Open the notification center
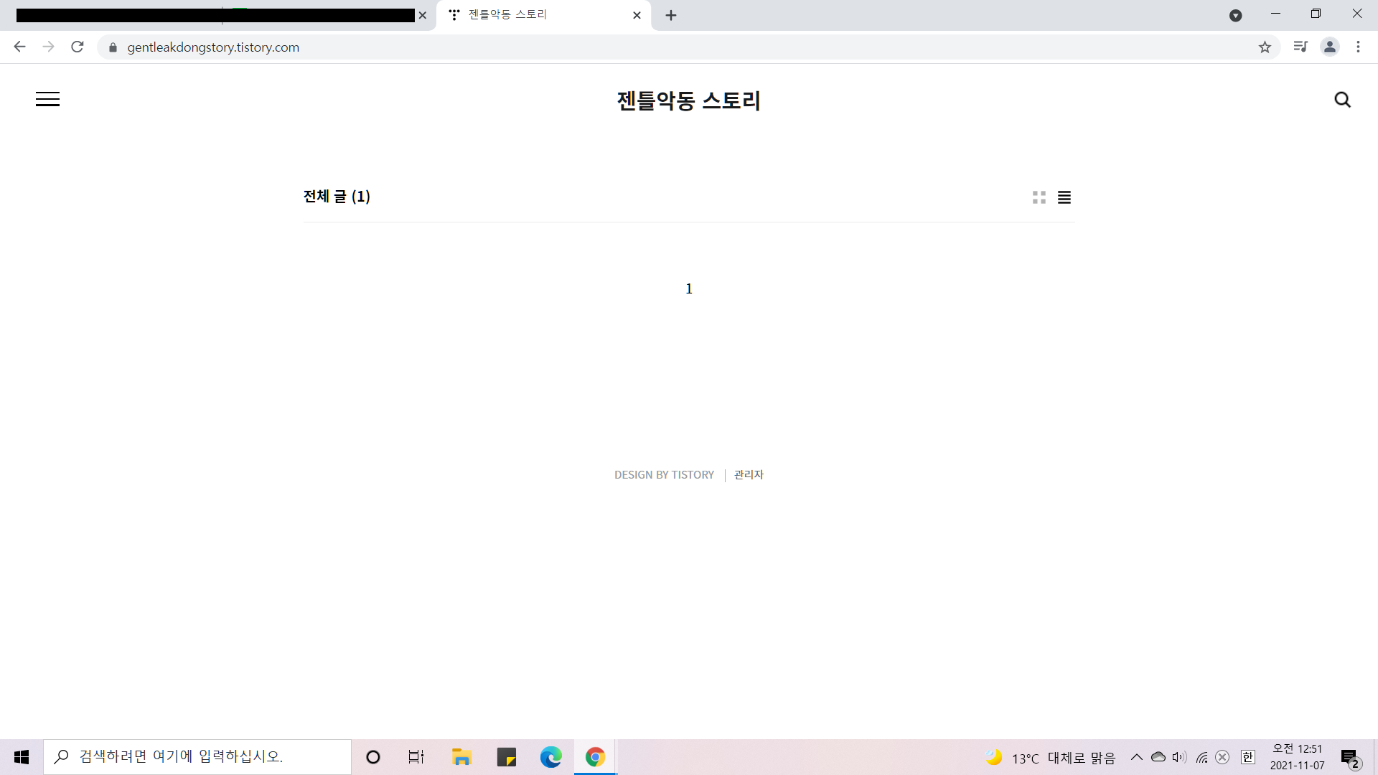1378x775 pixels. (x=1350, y=758)
